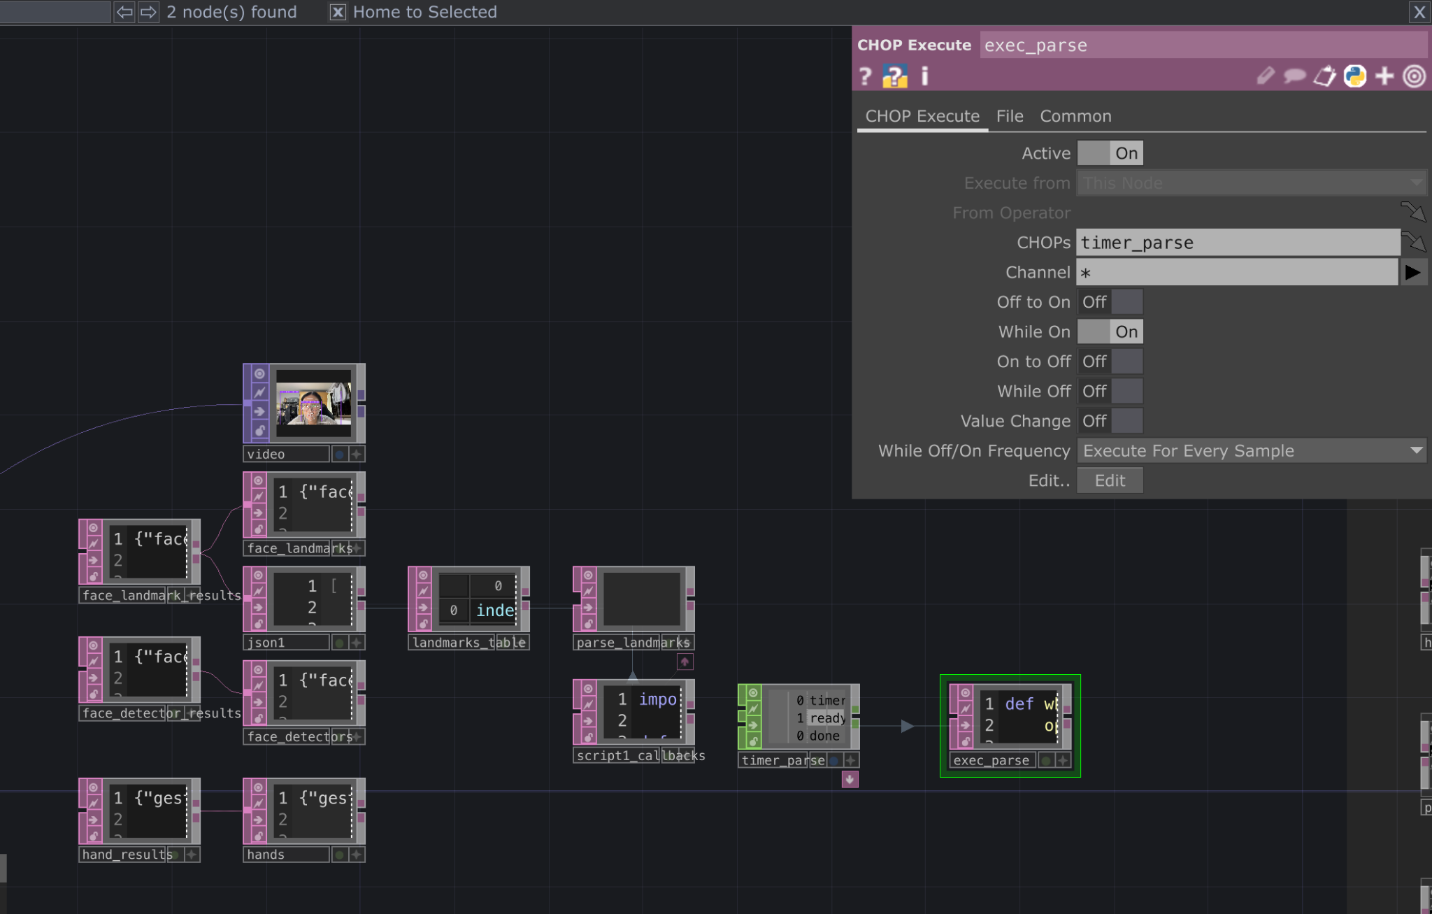
Task: Open the Execute from dropdown
Action: click(x=1251, y=183)
